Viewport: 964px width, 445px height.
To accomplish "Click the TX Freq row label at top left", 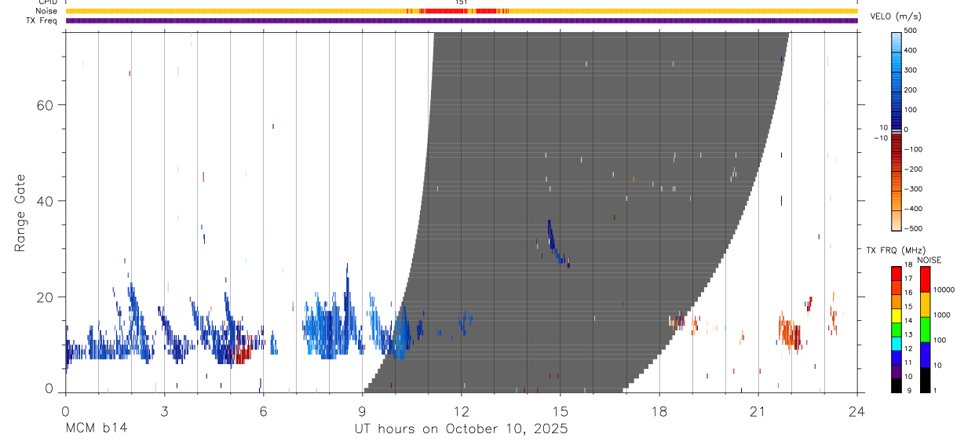I will click(x=42, y=20).
